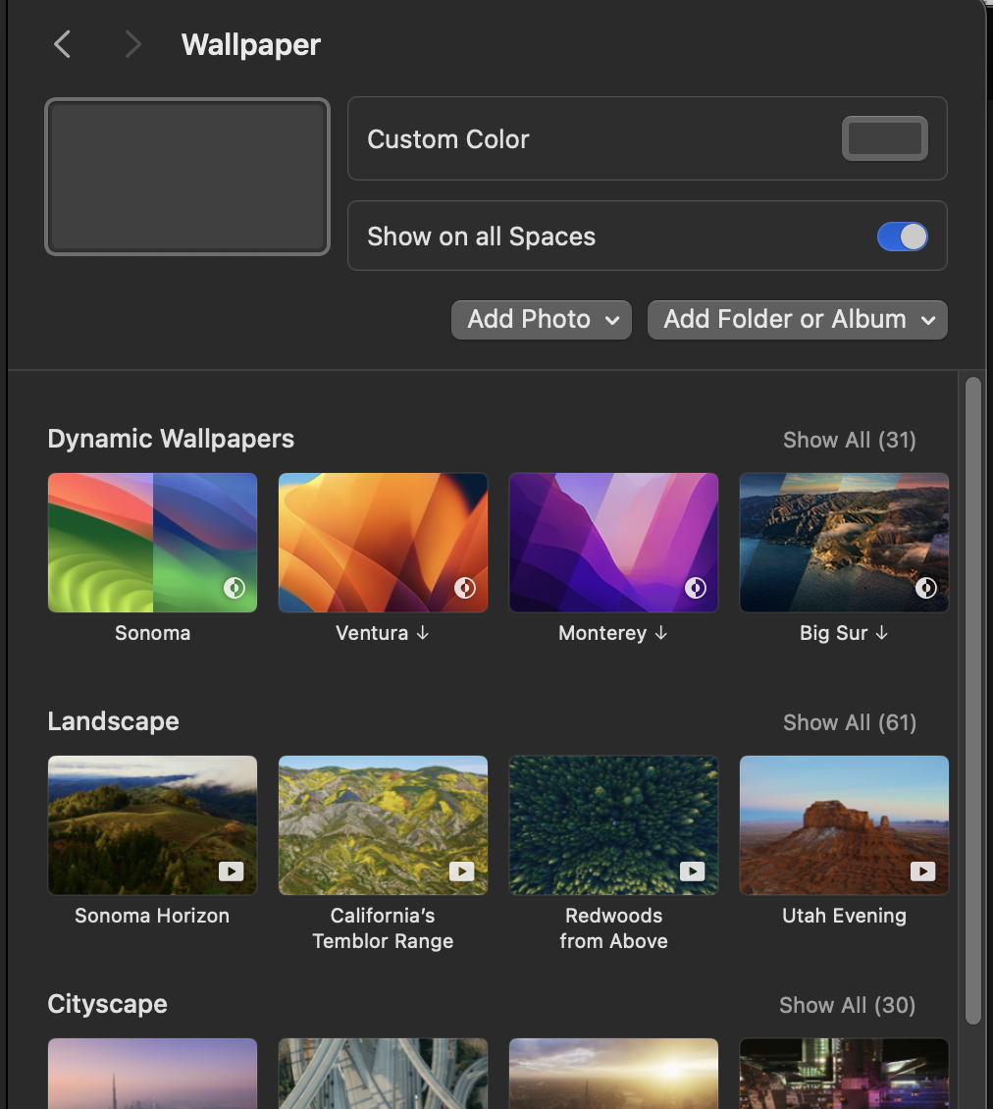Toggle Show on all Spaces switch
This screenshot has width=993, height=1109.
tap(902, 237)
